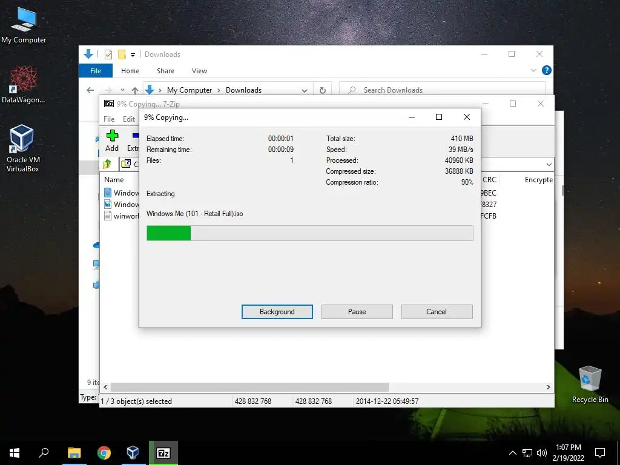Click the volume speaker tray icon
The image size is (620, 465).
[x=542, y=453]
